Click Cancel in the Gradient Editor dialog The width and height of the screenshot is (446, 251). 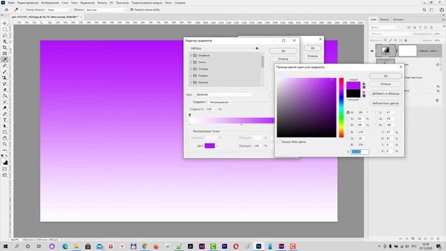click(x=283, y=59)
